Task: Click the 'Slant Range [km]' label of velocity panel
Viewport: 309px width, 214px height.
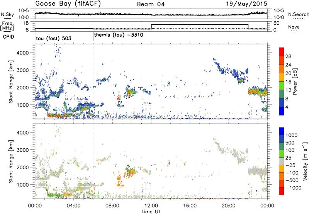Action: point(11,161)
